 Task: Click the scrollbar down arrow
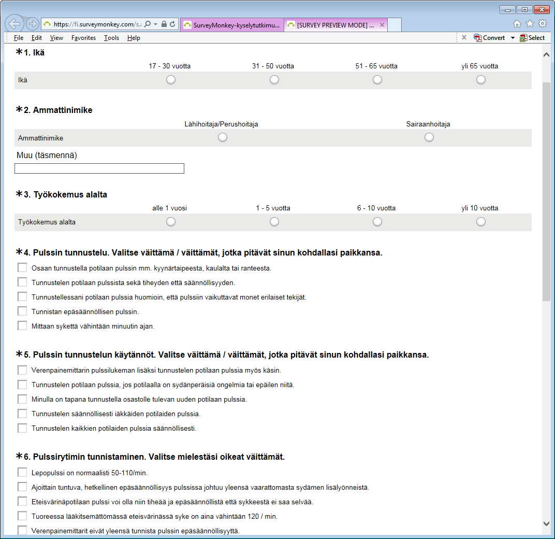546,523
